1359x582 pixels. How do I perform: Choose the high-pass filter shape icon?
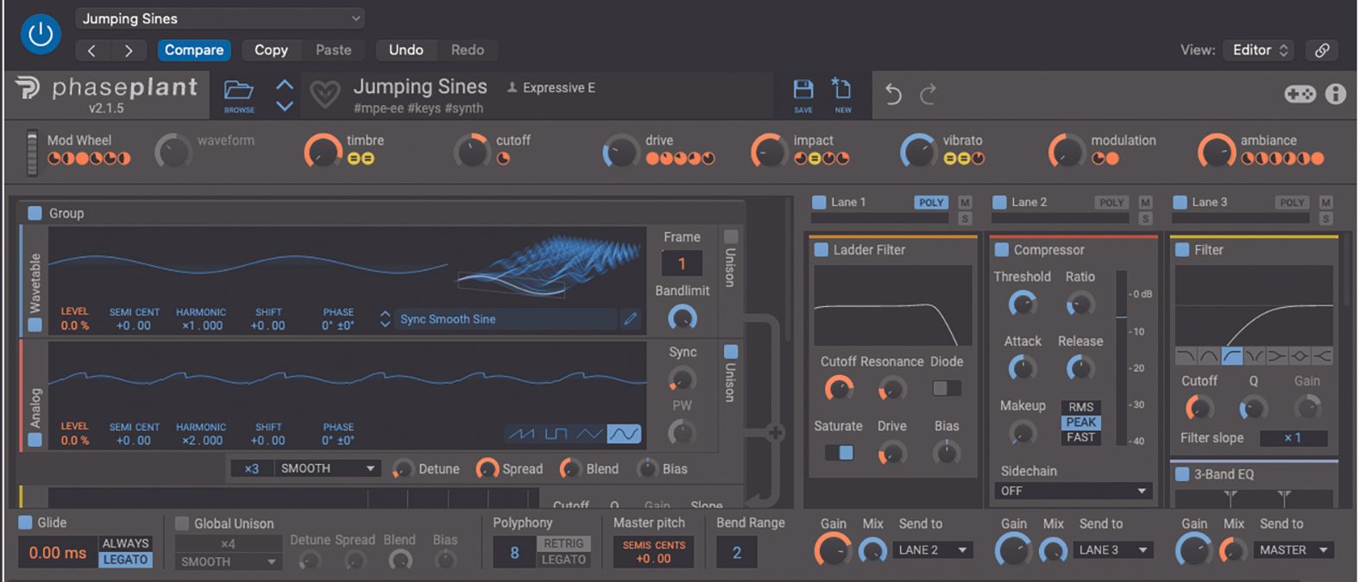[1232, 355]
